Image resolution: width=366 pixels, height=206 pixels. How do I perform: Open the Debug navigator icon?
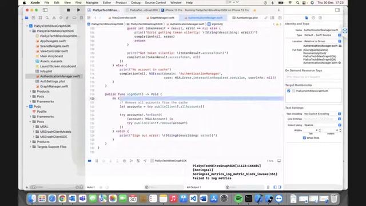coord(67,18)
